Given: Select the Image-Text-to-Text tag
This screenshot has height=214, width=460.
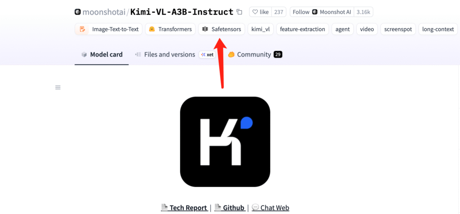Looking at the screenshot, I should 109,29.
